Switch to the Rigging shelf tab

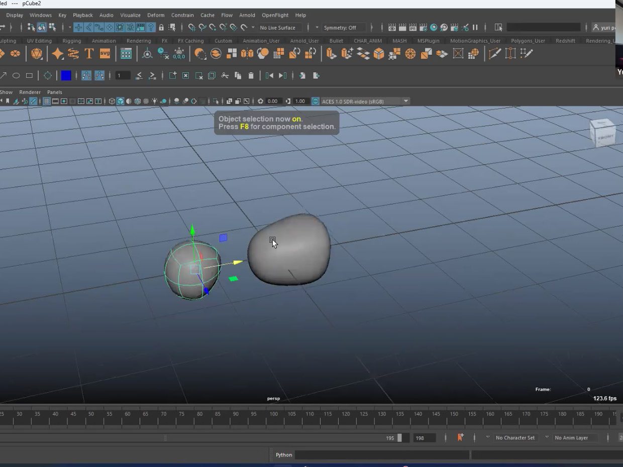click(x=71, y=41)
